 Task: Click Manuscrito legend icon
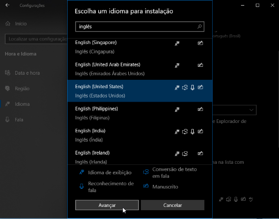coord(146,186)
